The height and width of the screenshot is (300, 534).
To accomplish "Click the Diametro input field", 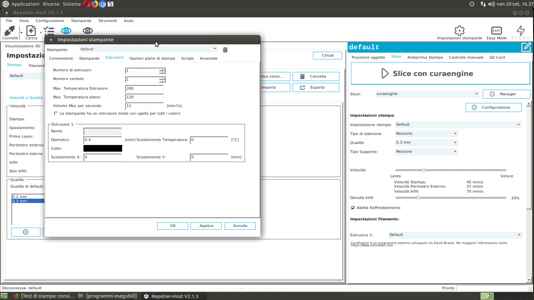I will coord(103,140).
